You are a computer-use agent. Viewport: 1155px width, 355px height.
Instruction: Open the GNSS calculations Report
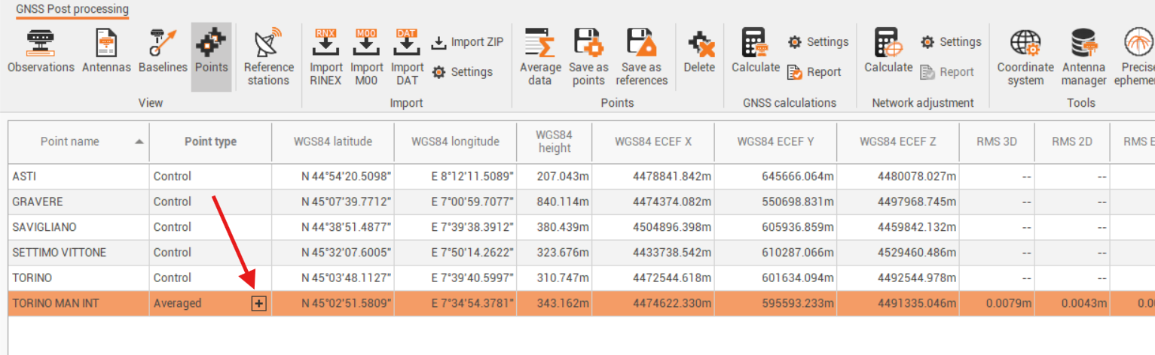click(x=814, y=72)
